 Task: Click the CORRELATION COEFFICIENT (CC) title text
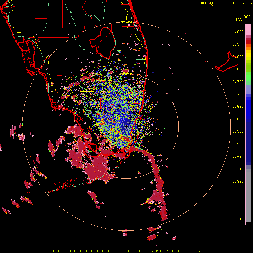click(89, 251)
